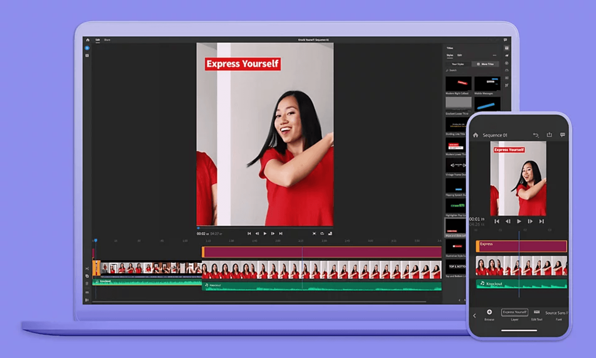
Task: Tap Sequence 01 title on phone
Action: pyautogui.click(x=495, y=135)
